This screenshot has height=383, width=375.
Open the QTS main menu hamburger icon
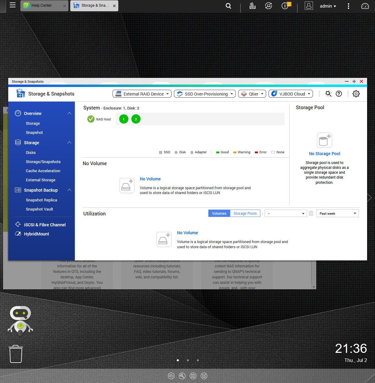pos(12,5)
